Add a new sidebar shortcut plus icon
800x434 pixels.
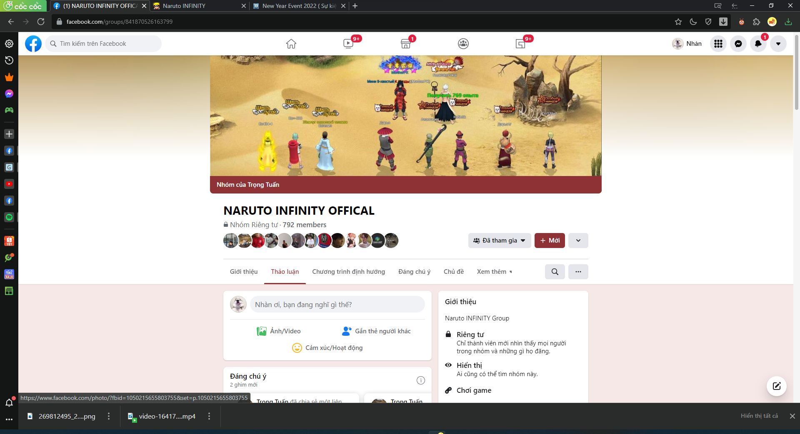click(9, 134)
